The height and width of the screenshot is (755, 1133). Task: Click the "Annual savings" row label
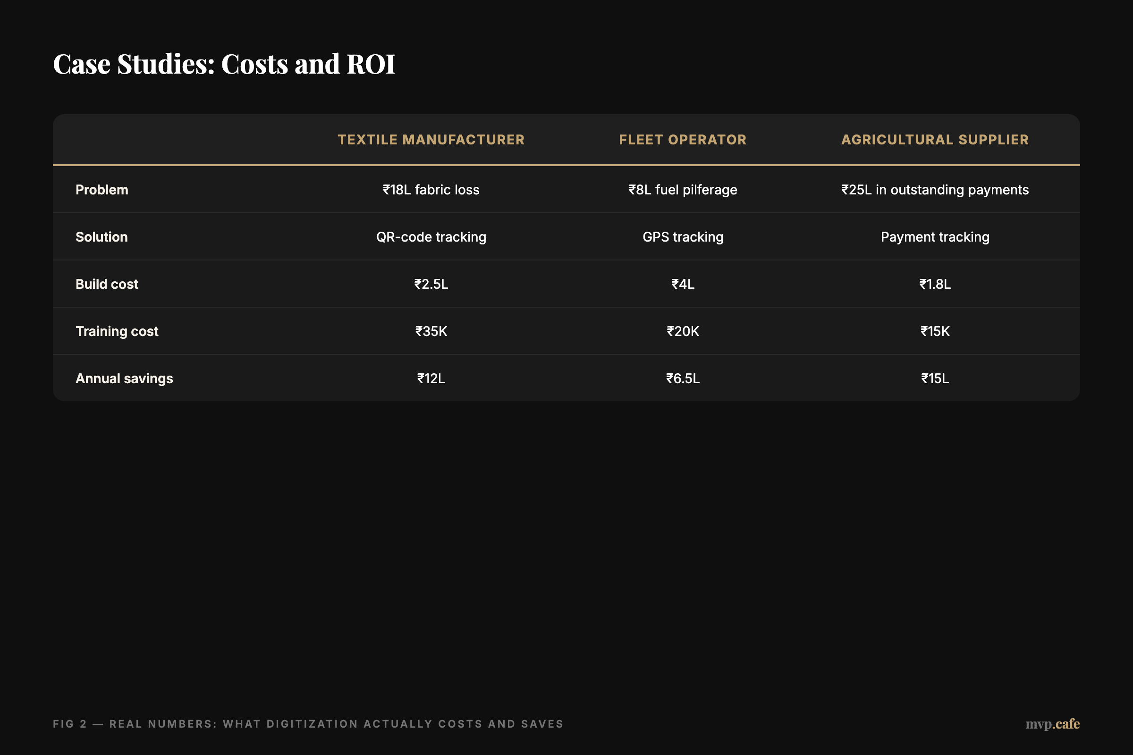124,378
